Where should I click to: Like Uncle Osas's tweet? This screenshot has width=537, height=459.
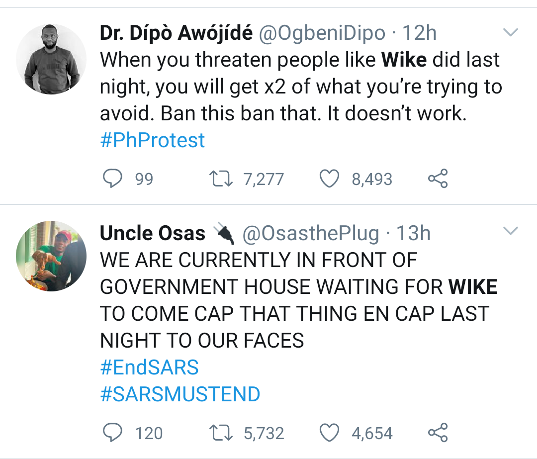point(329,433)
